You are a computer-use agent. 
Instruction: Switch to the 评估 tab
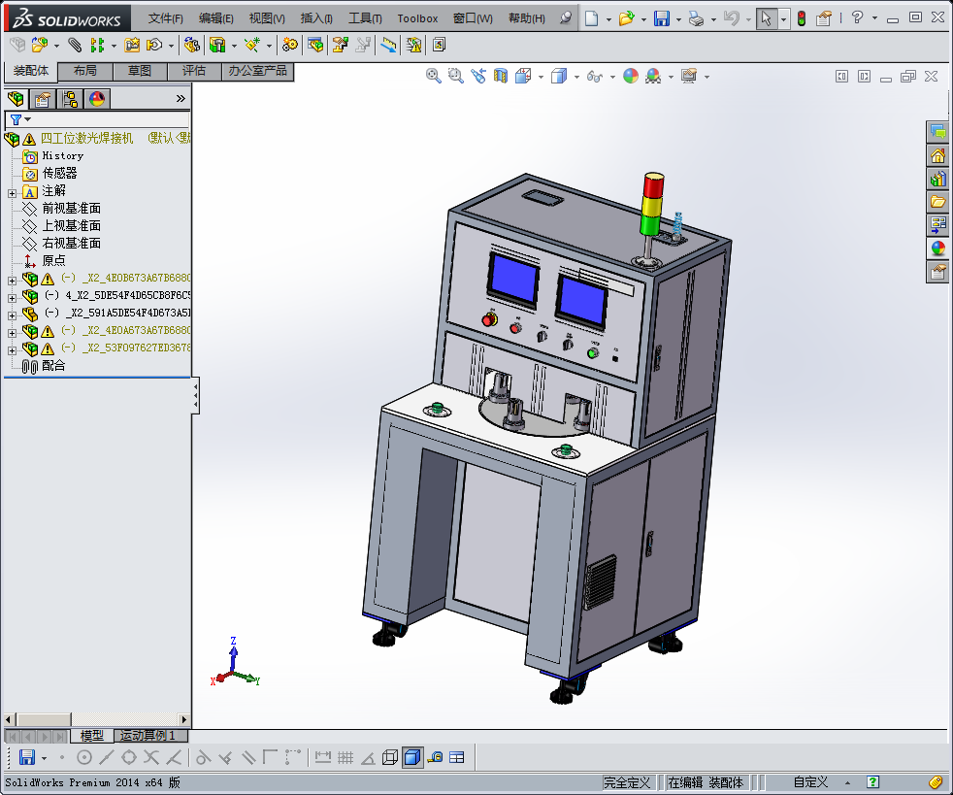coord(194,71)
